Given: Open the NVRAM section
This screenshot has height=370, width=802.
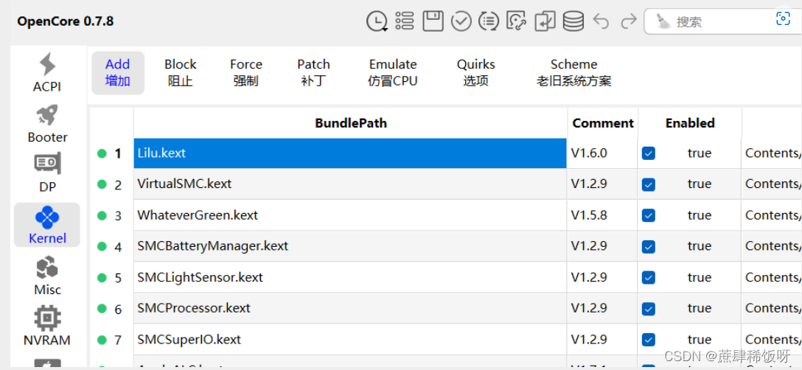Looking at the screenshot, I should point(47,326).
